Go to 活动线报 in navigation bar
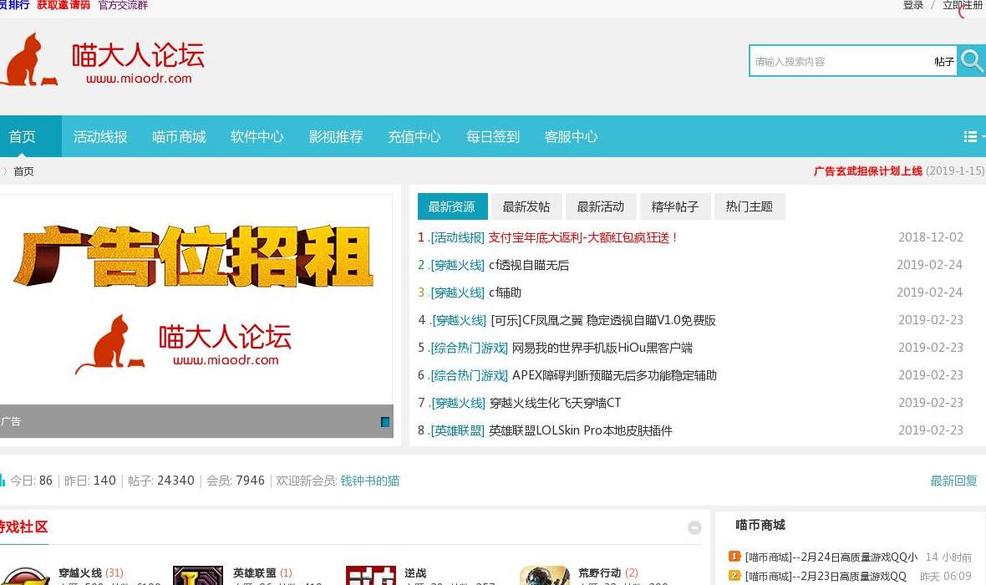The width and height of the screenshot is (986, 585). 100,136
